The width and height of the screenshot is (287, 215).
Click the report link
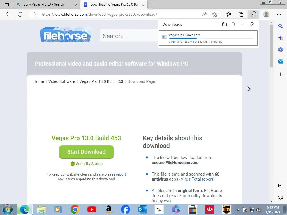click(121, 174)
